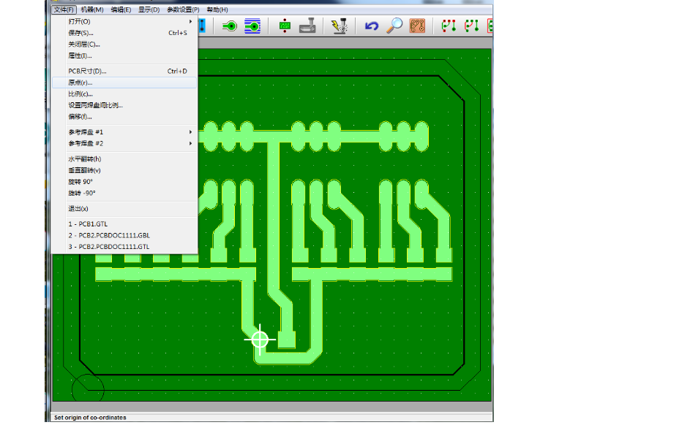Screen dimensions: 682x425
Task: Open the 文件(F) menu
Action: [64, 9]
